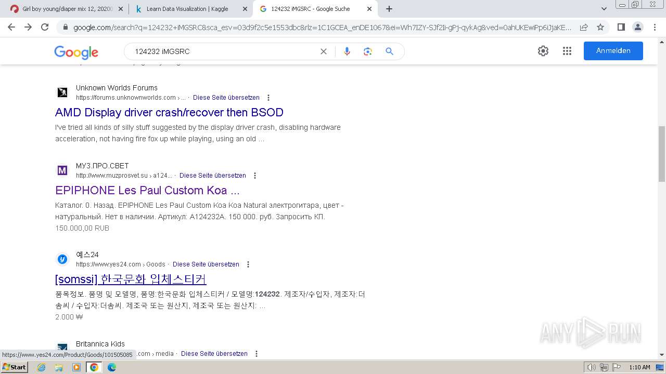This screenshot has height=374, width=666.
Task: Open options for yes24.com result
Action: 248,264
